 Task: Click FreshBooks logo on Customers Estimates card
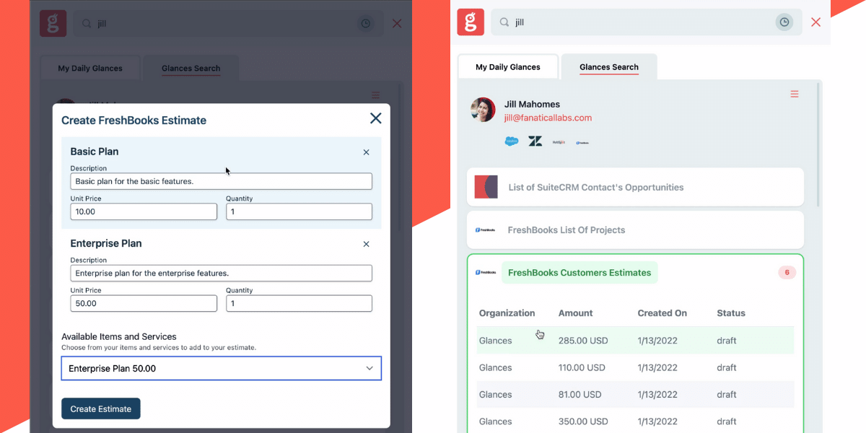485,273
